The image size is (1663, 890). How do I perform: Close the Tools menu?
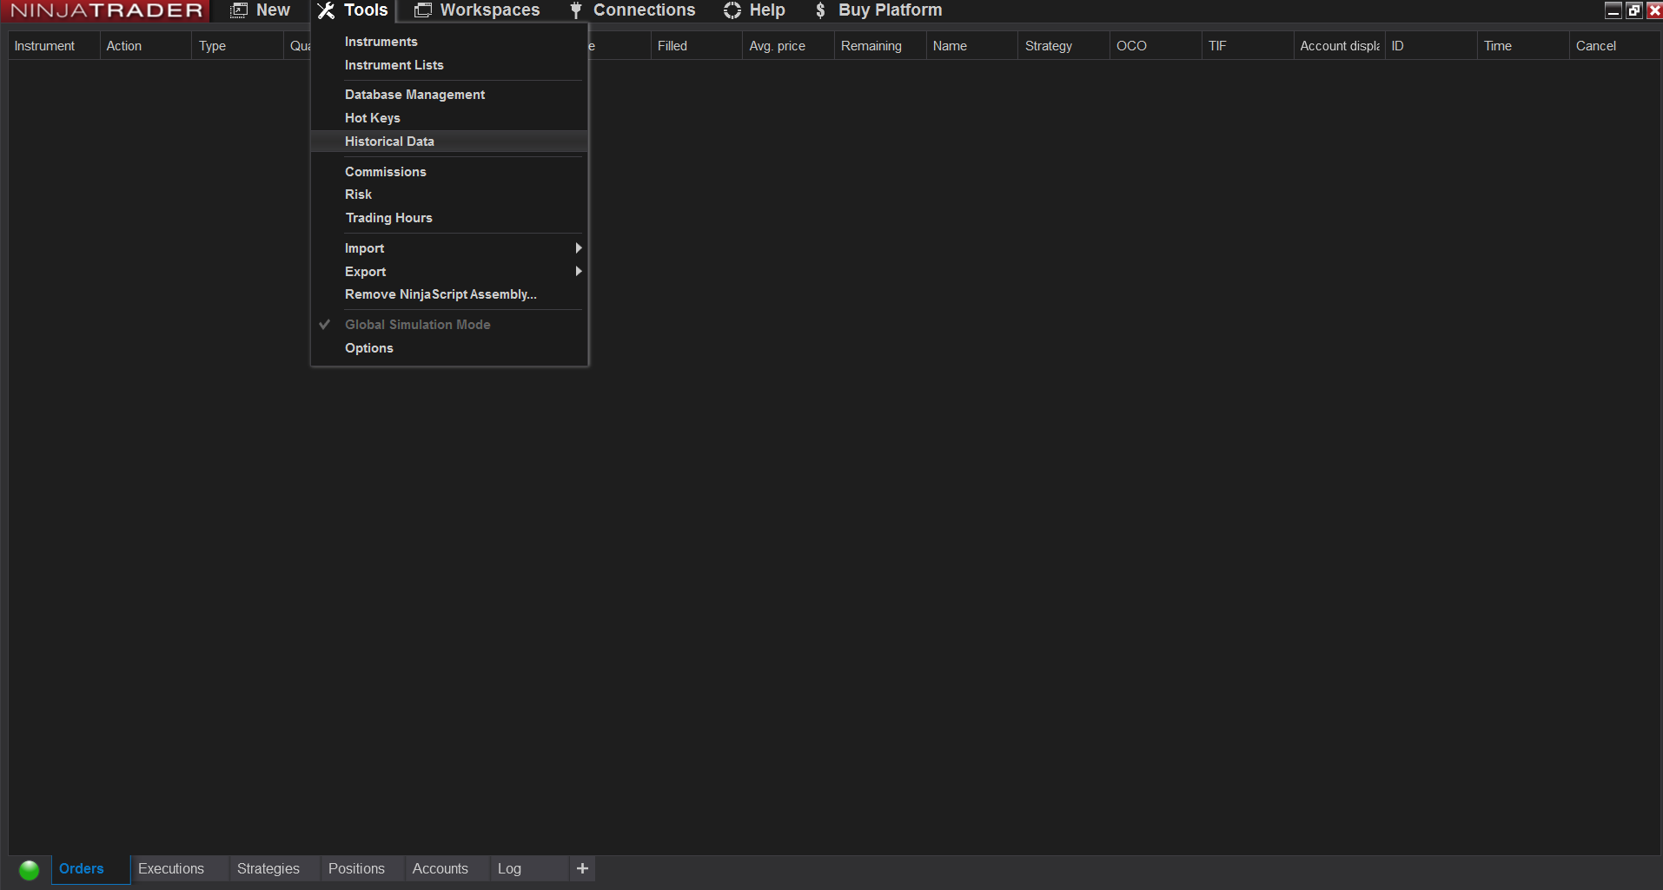[x=353, y=10]
